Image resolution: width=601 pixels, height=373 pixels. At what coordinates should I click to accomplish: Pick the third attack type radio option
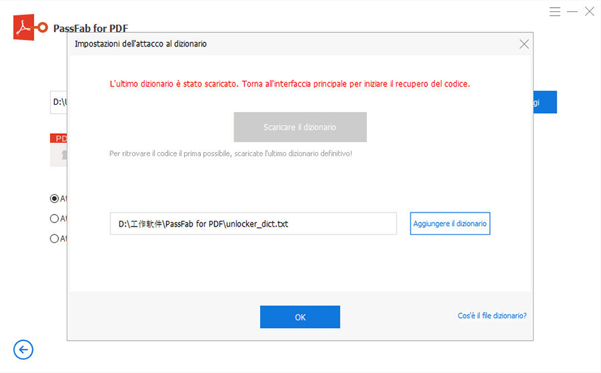pyautogui.click(x=55, y=239)
